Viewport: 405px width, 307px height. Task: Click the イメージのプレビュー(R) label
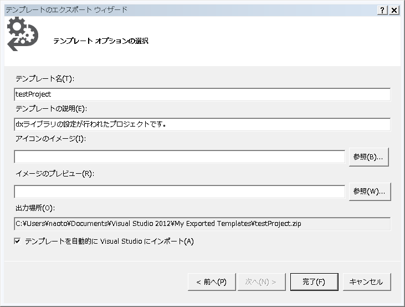pyautogui.click(x=55, y=173)
